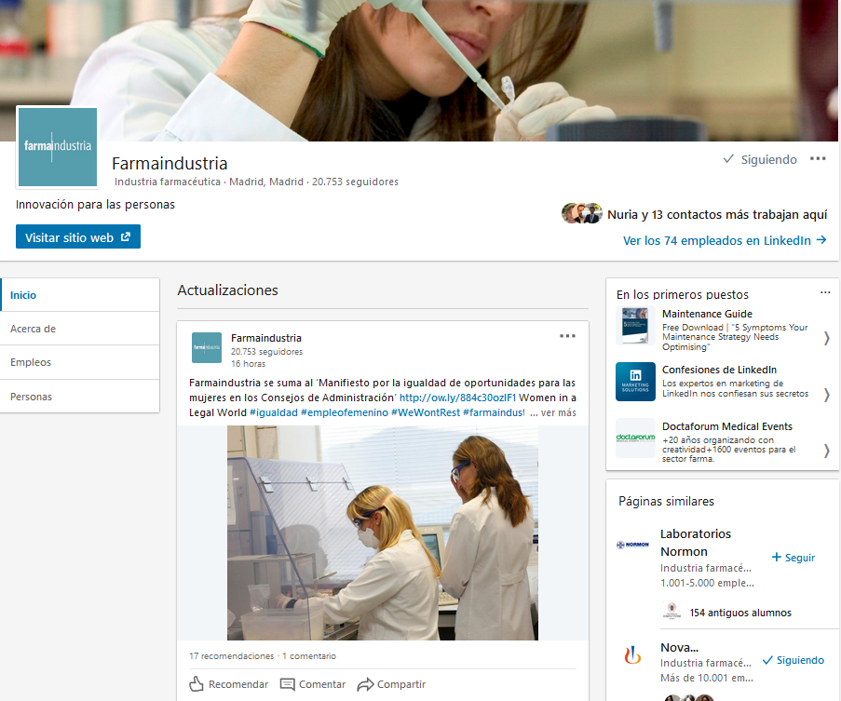Screen dimensions: 841x701
Task: Open the ow.ly link in the post
Action: coord(457,398)
